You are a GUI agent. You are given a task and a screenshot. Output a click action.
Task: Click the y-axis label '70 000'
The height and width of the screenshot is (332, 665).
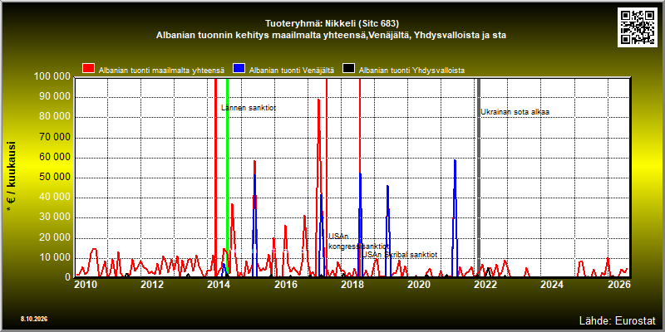pos(54,138)
